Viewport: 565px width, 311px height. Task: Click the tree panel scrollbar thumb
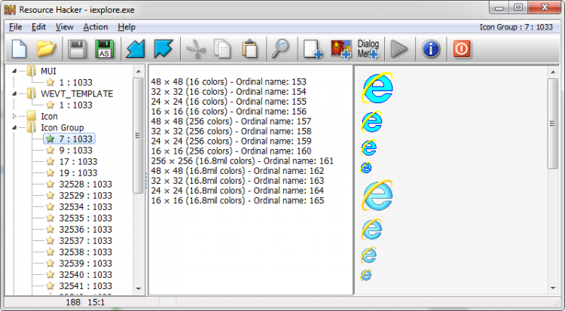click(x=138, y=136)
